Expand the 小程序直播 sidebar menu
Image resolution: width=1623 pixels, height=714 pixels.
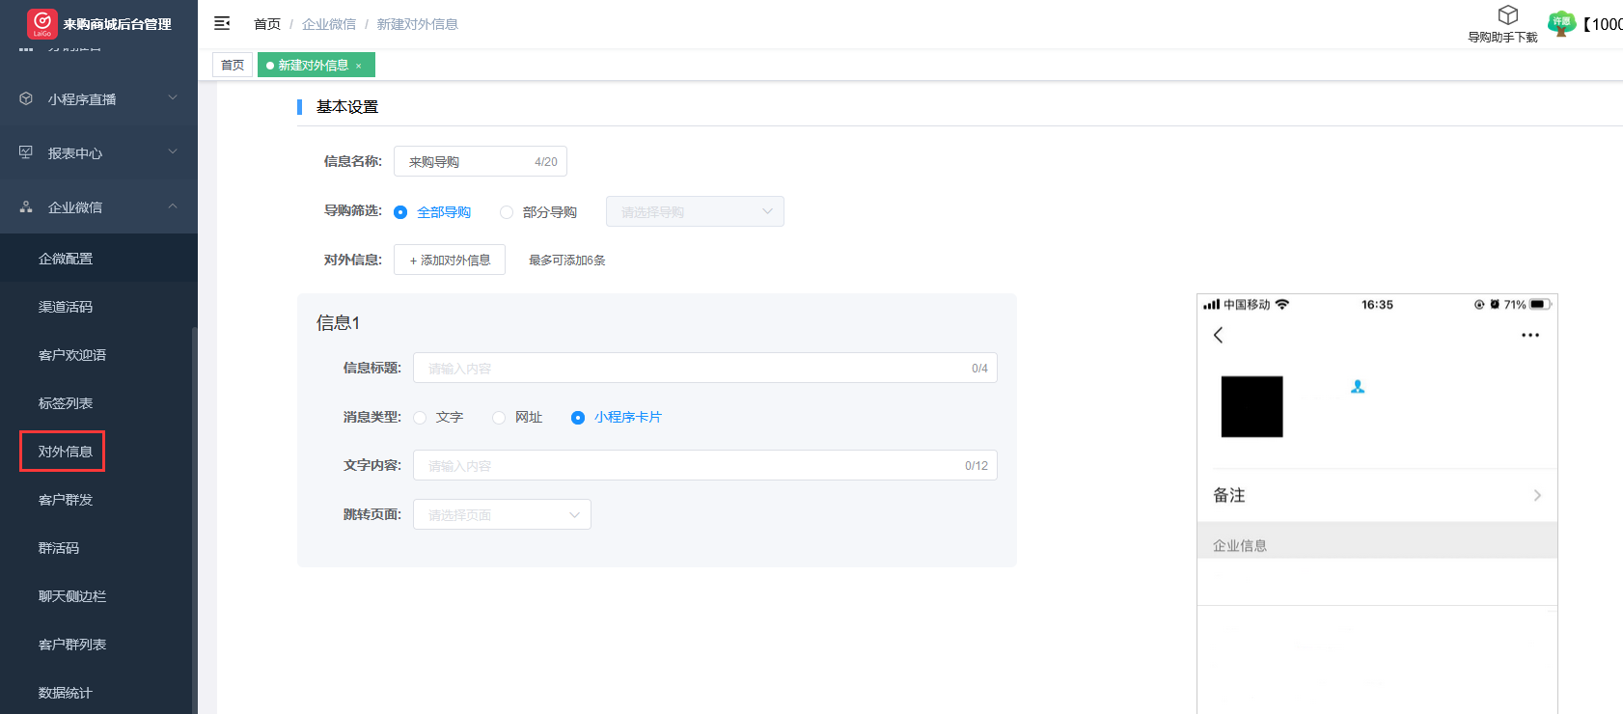pos(96,99)
